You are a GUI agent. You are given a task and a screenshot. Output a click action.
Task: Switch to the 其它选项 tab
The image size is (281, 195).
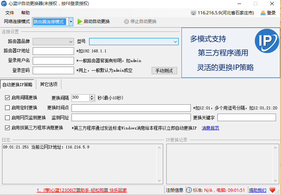(49, 84)
